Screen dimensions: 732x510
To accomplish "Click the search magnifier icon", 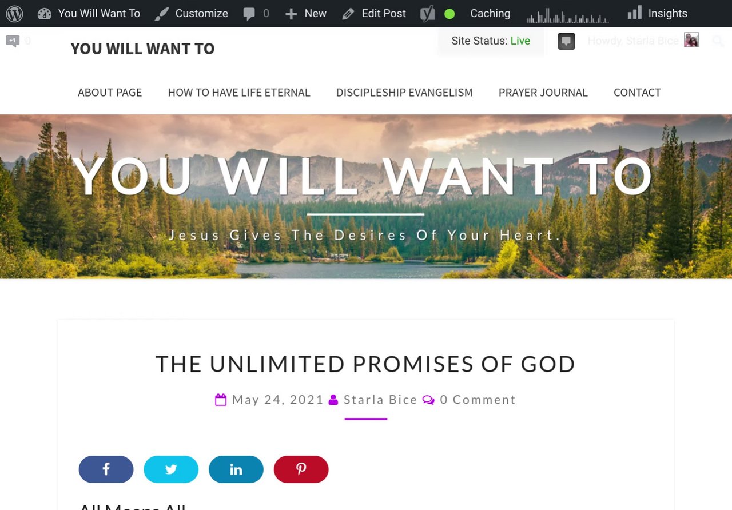I will click(718, 41).
